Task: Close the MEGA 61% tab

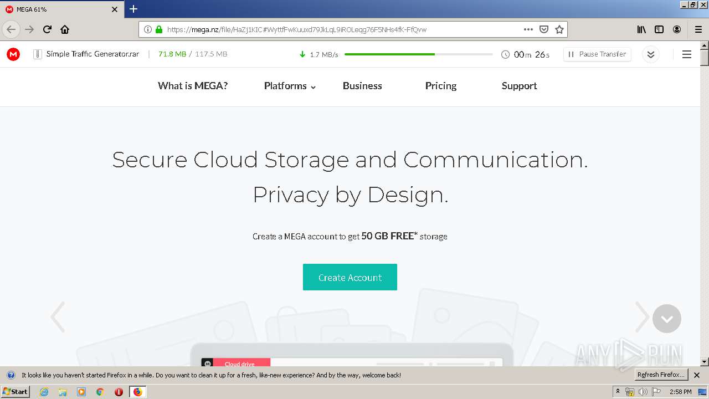Action: click(115, 9)
